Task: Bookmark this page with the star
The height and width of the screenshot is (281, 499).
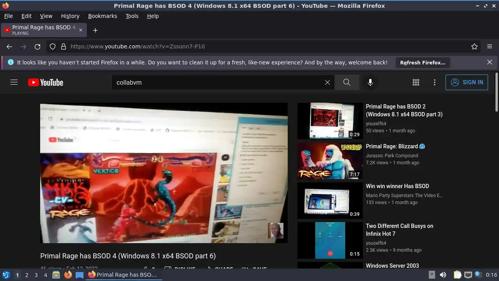Action: tap(474, 46)
